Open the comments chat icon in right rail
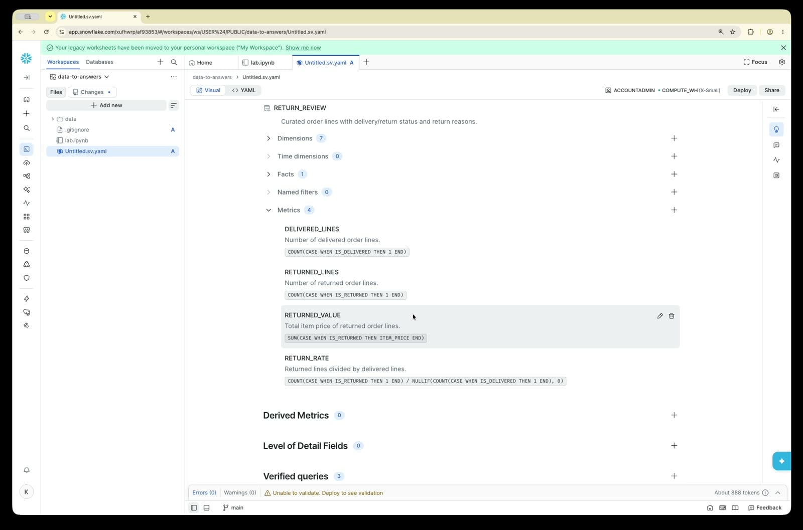 click(776, 145)
